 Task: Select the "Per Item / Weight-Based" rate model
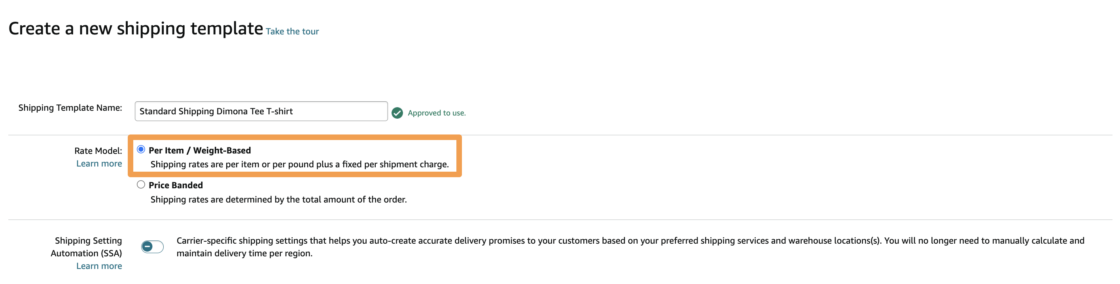141,150
